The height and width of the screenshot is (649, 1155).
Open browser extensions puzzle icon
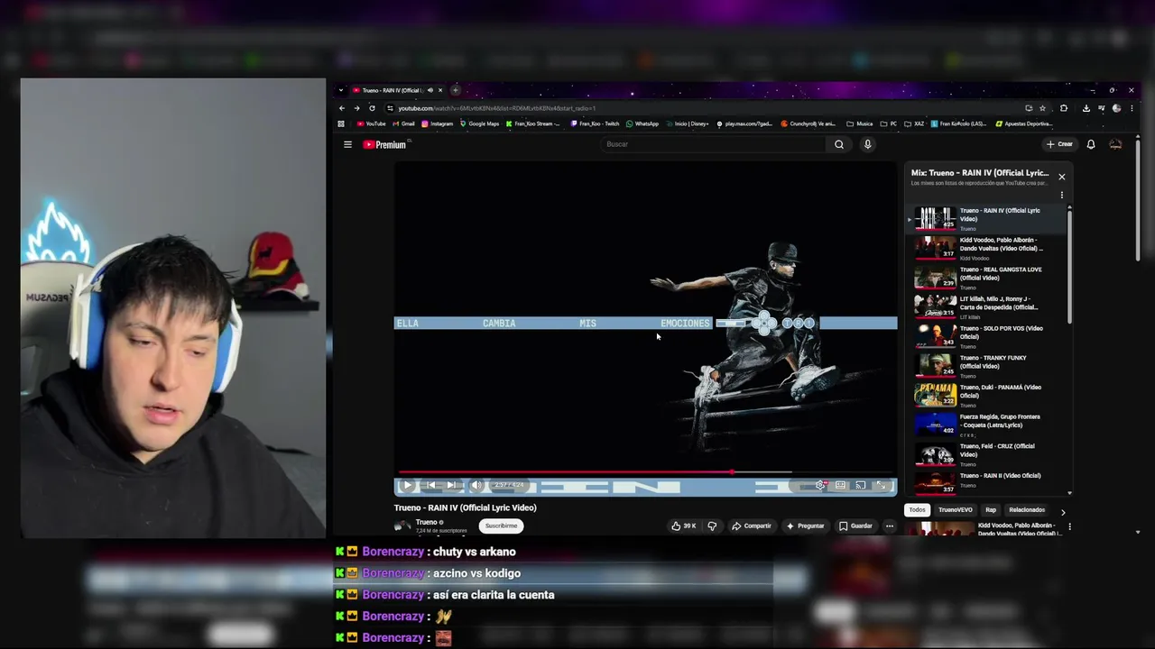pos(1064,108)
